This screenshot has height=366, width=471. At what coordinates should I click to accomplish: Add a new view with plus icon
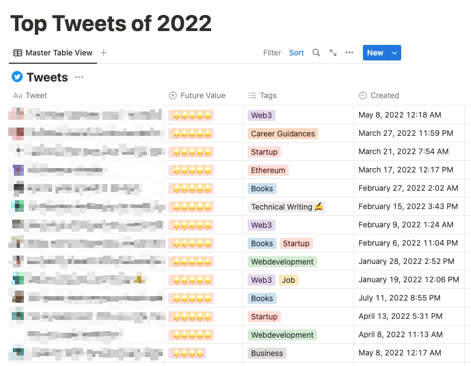click(x=104, y=53)
